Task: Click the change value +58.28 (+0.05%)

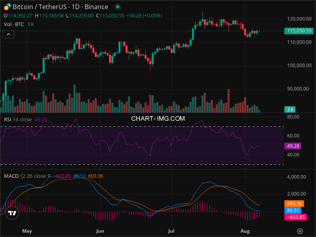Action: [x=144, y=16]
